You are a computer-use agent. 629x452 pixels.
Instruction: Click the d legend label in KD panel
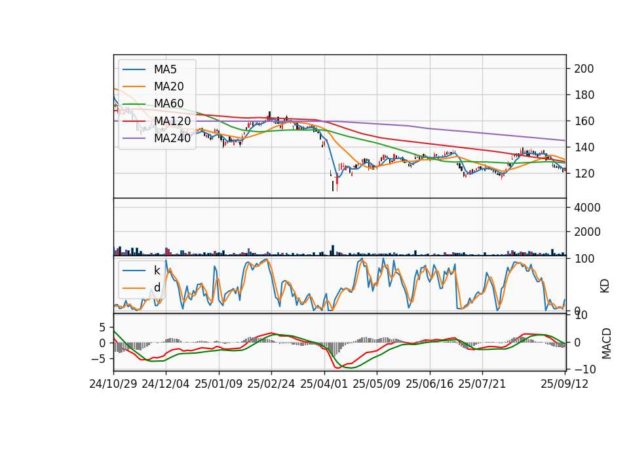click(x=157, y=288)
